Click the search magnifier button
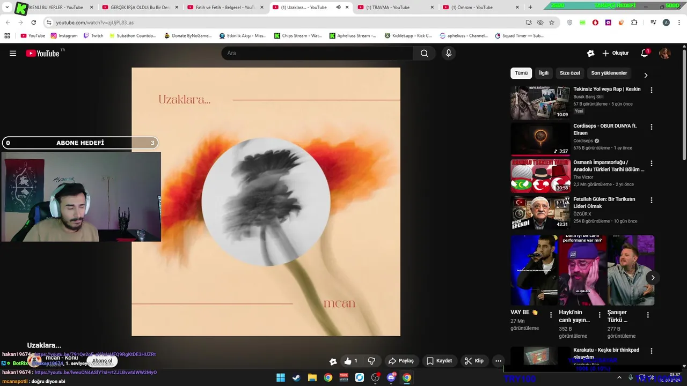This screenshot has width=687, height=386. click(424, 53)
